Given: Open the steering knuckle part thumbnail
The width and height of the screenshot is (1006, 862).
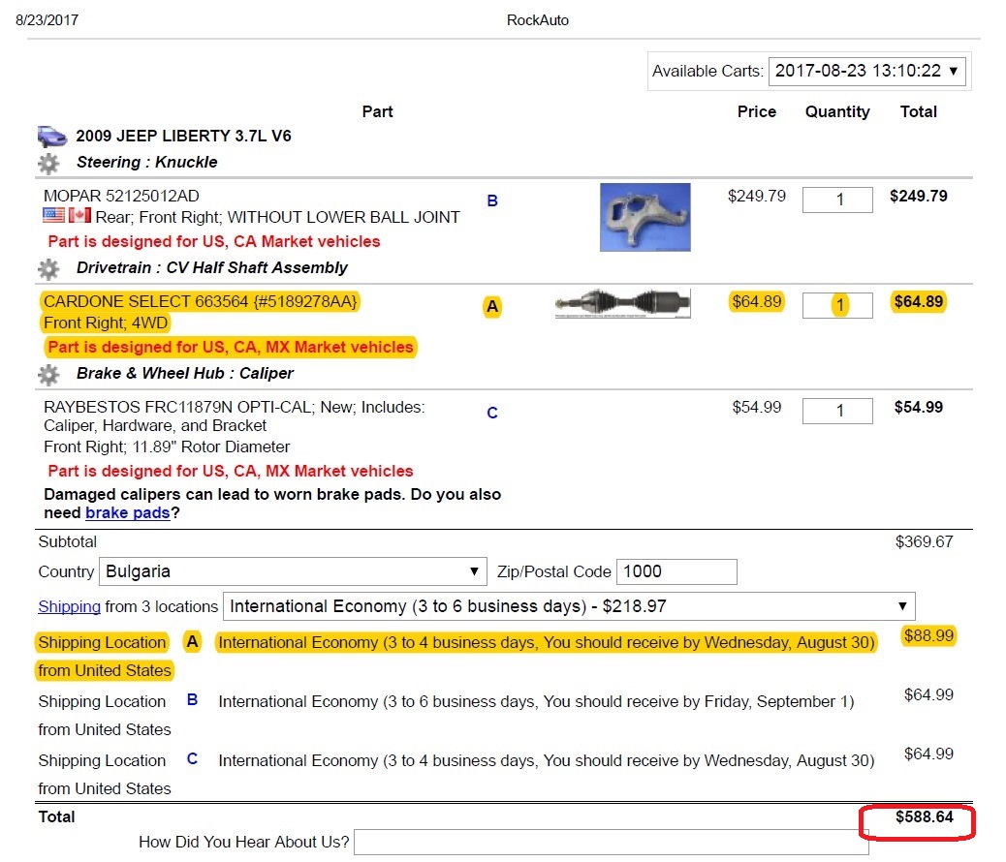Looking at the screenshot, I should point(644,217).
